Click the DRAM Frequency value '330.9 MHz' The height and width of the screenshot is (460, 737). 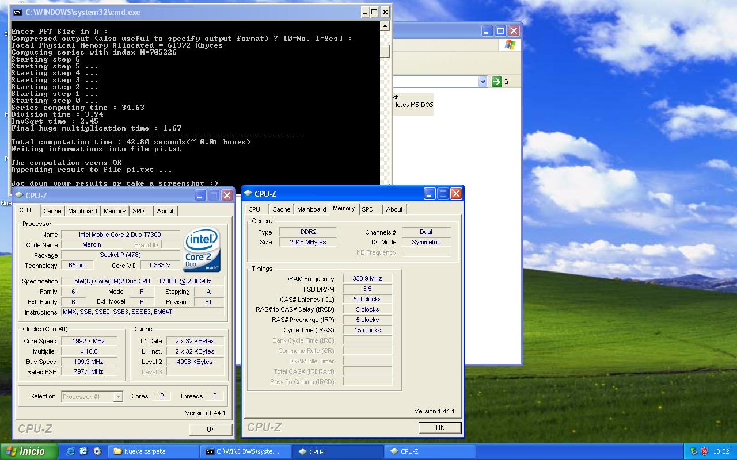coord(367,278)
